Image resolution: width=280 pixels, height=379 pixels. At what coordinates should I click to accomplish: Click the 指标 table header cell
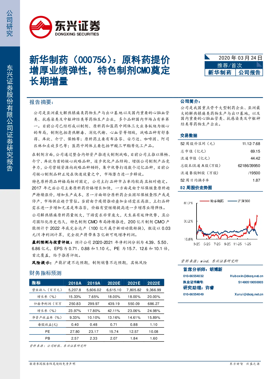tap(36, 283)
